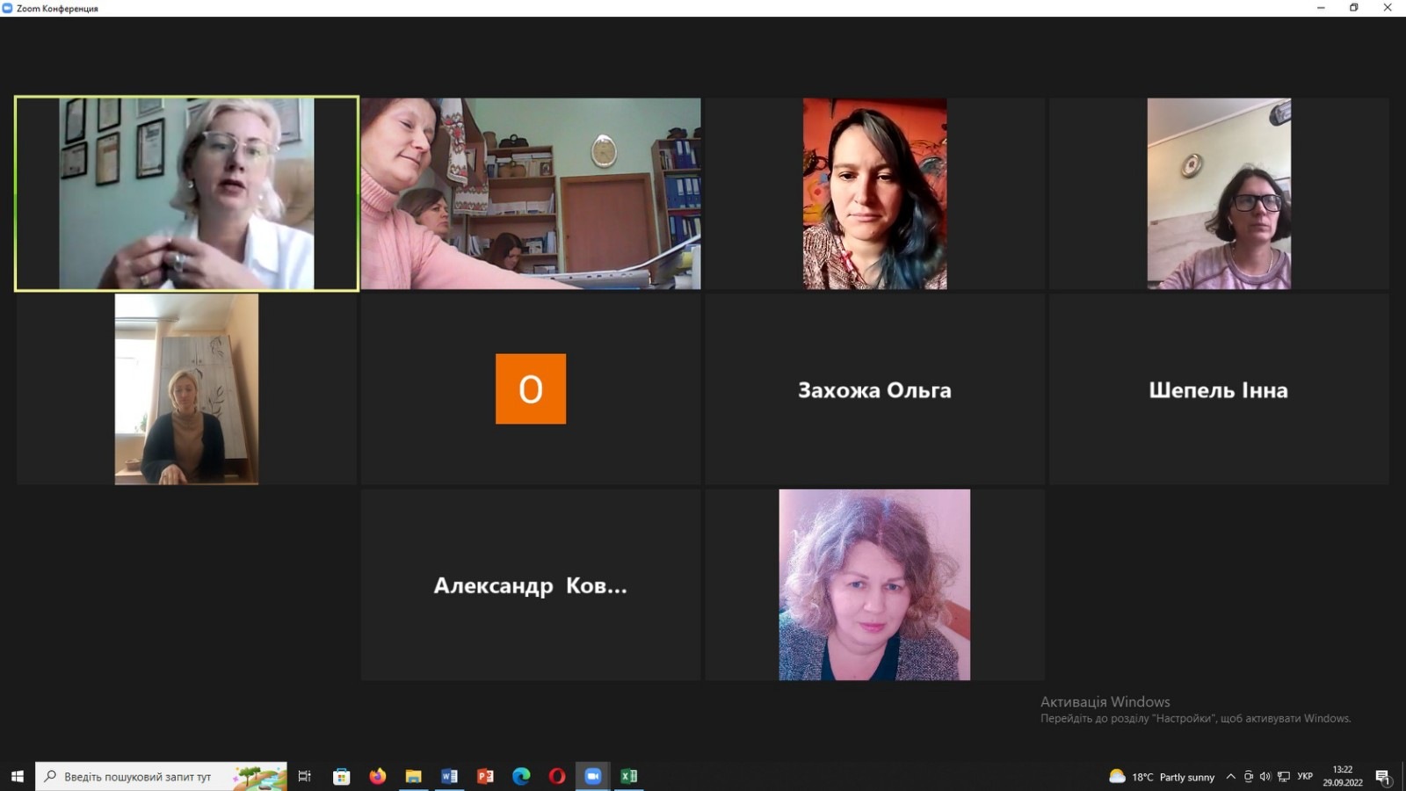Select the Захожа Ольга participant tile

coord(874,389)
